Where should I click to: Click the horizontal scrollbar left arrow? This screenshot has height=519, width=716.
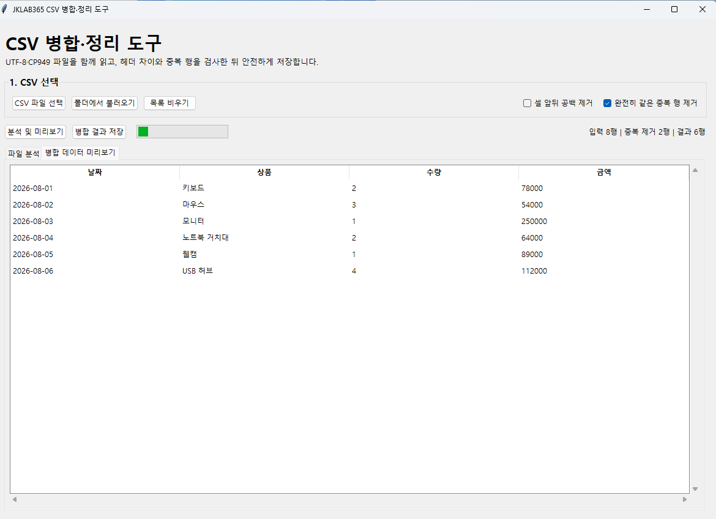point(15,499)
